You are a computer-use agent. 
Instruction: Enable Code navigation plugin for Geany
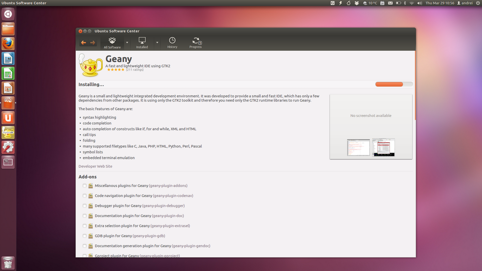point(85,196)
